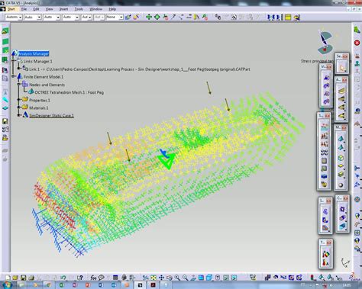Expand the Materials.1 node

point(19,108)
